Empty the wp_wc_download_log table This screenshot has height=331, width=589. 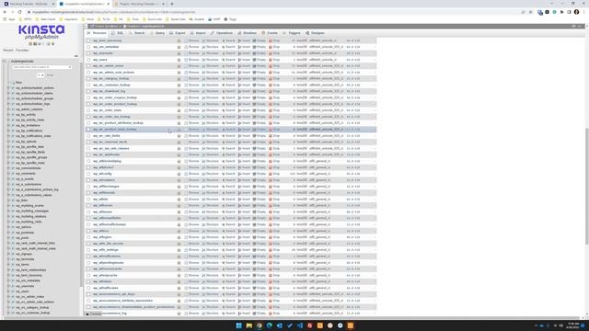pos(260,91)
